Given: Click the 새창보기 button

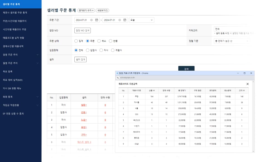Looking at the screenshot, I should (x=102, y=10).
